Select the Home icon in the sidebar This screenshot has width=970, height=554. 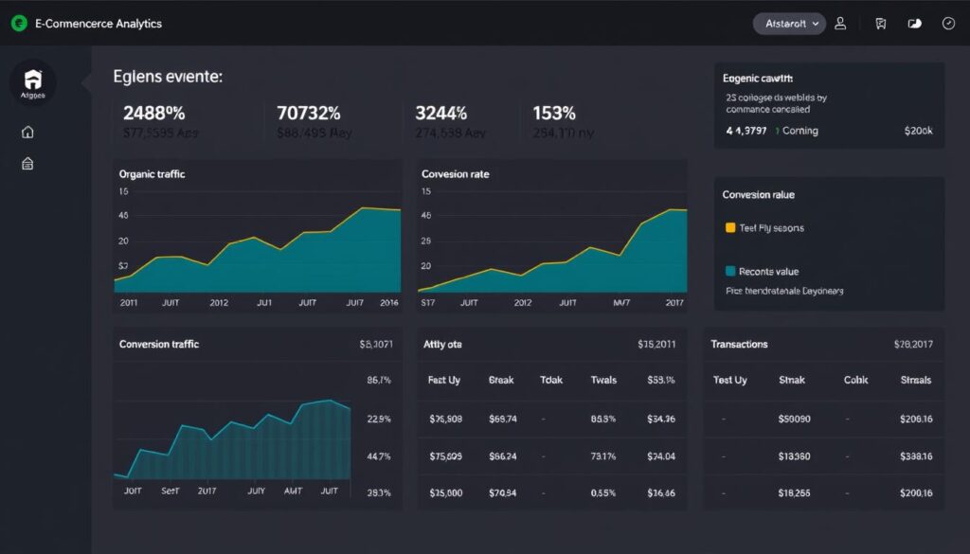click(27, 132)
